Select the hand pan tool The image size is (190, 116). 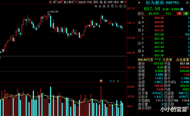pyautogui.click(x=112, y=6)
